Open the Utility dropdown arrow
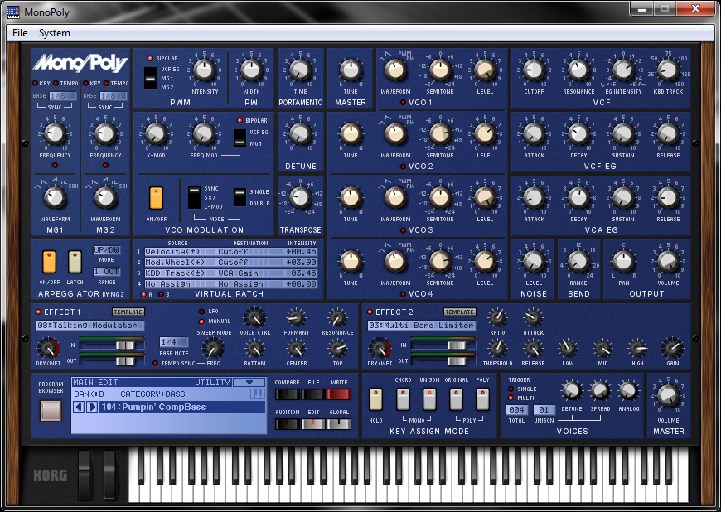This screenshot has width=721, height=512. 249,383
